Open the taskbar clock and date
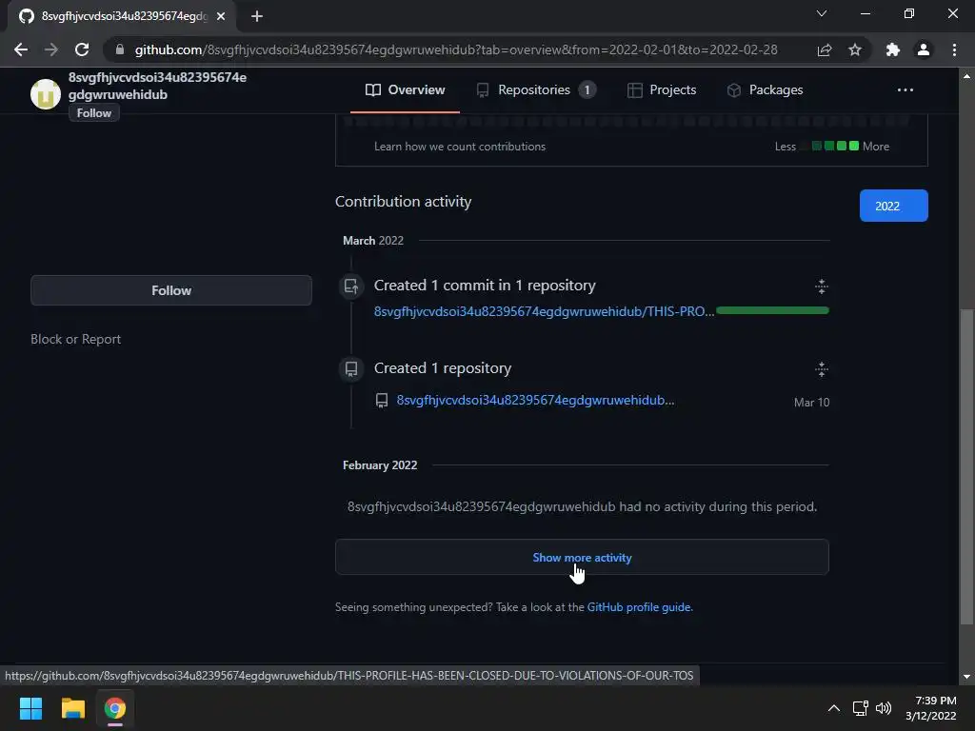Image resolution: width=975 pixels, height=731 pixels. click(931, 708)
